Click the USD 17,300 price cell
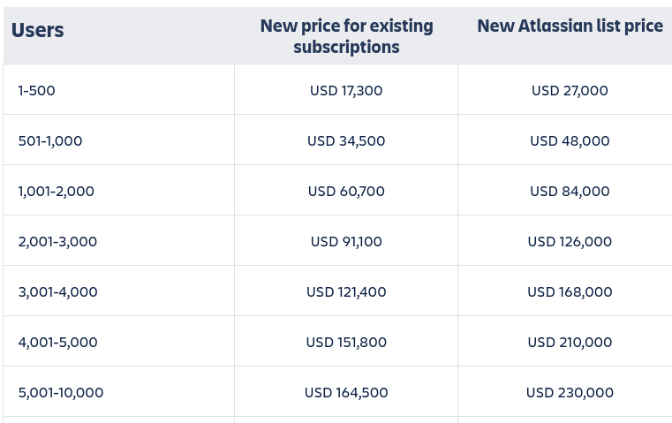This screenshot has height=423, width=672. [346, 90]
